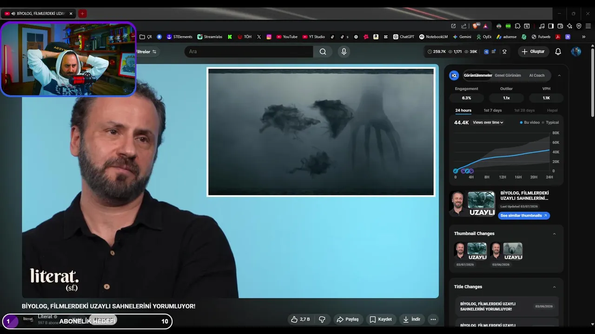This screenshot has height=334, width=595.
Task: Click the first blue marker on the views chart
Action: point(456,171)
